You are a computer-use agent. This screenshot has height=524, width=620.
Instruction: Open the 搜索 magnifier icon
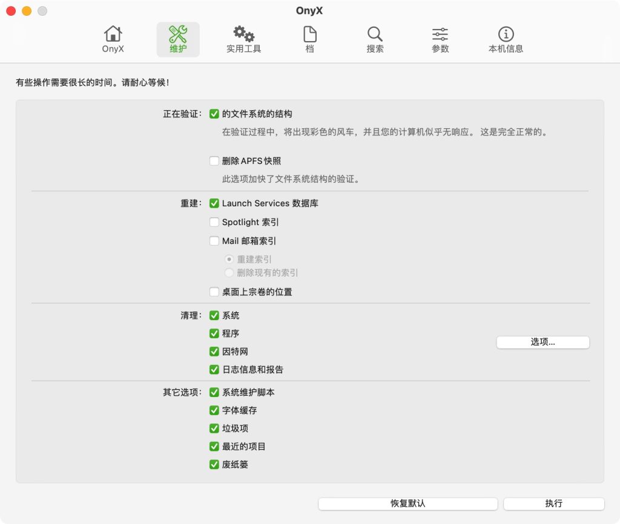[x=375, y=39]
